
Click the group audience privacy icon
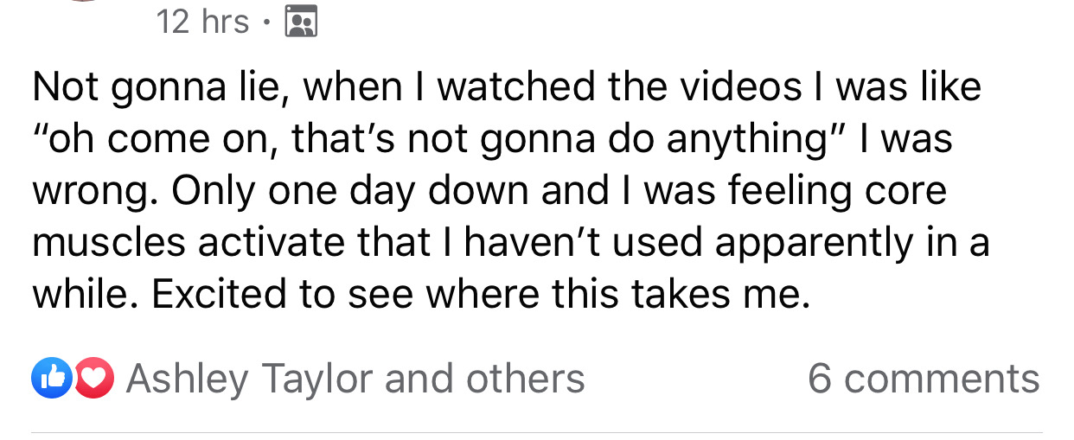[301, 22]
